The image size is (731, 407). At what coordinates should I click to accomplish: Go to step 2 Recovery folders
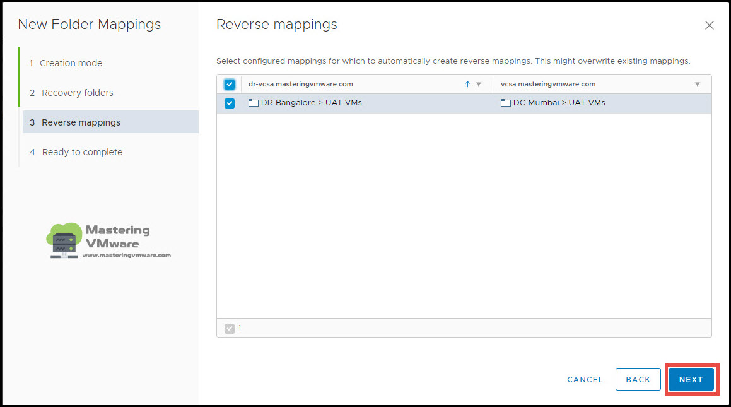pos(71,93)
